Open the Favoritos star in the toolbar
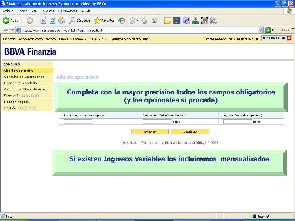The image size is (295, 221). [x=104, y=20]
